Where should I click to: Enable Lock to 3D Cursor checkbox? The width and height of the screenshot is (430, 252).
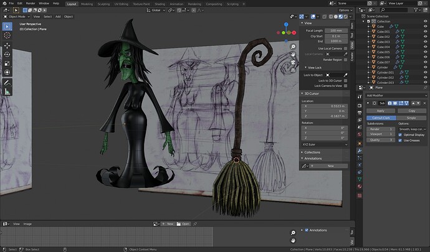click(345, 81)
